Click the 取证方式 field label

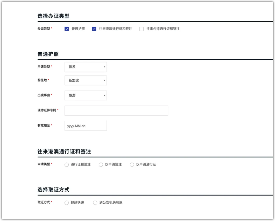click(44, 202)
